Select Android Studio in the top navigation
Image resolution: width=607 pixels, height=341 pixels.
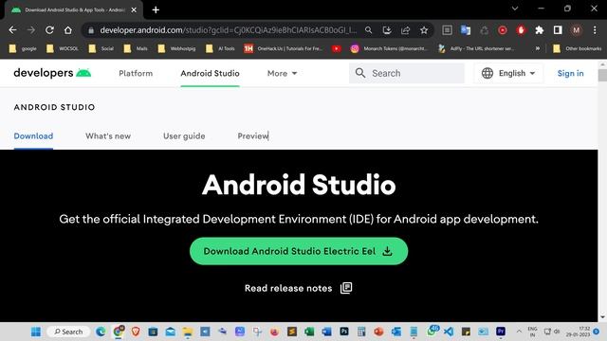(x=210, y=73)
